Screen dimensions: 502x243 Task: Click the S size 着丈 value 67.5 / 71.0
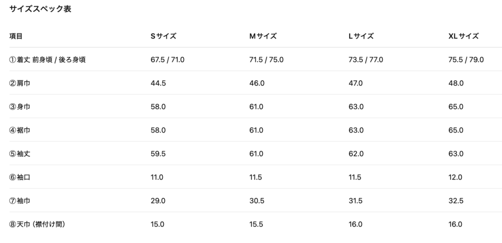pos(168,60)
